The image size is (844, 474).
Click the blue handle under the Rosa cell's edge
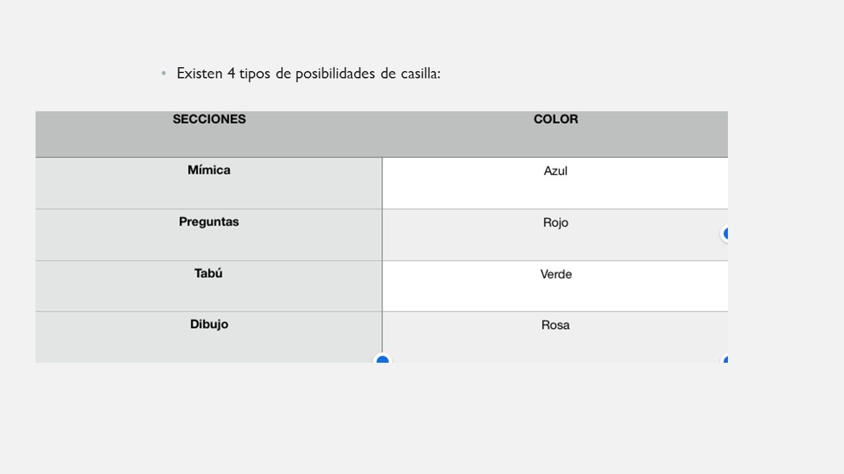tap(725, 359)
